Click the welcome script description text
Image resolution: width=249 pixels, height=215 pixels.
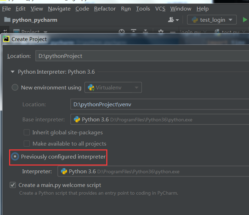tap(99, 193)
